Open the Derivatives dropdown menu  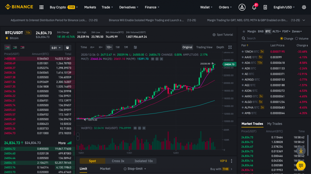tap(129, 7)
